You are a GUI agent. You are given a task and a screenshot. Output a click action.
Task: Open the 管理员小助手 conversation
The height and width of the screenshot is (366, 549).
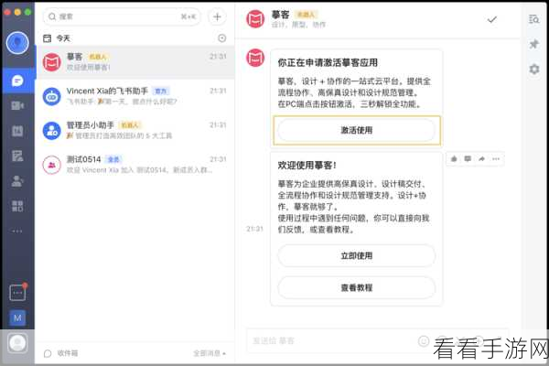coord(135,130)
